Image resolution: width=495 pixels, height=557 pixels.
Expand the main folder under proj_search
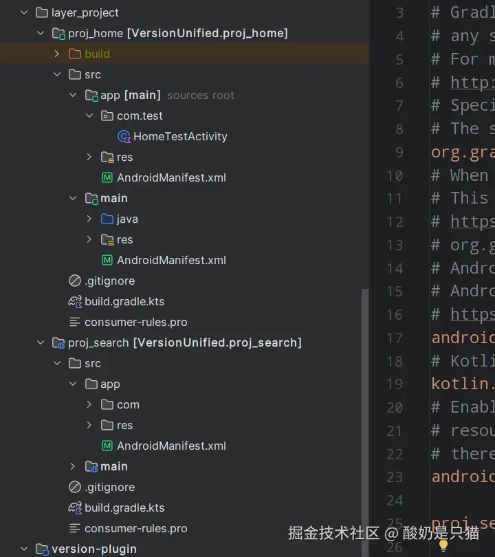(x=73, y=466)
